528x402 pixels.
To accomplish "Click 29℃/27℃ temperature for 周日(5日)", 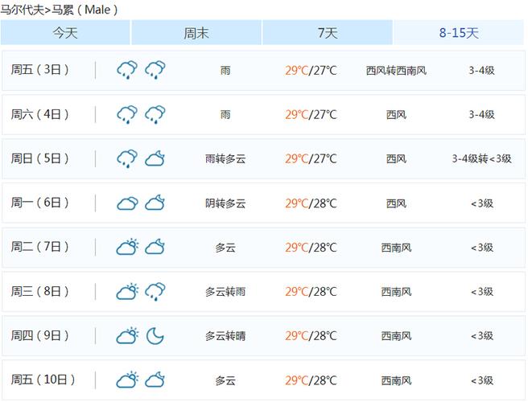I will point(311,158).
